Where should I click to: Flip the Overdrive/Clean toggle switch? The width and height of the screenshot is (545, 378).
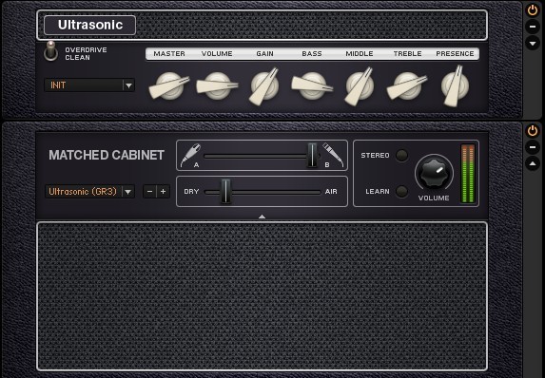[51, 51]
